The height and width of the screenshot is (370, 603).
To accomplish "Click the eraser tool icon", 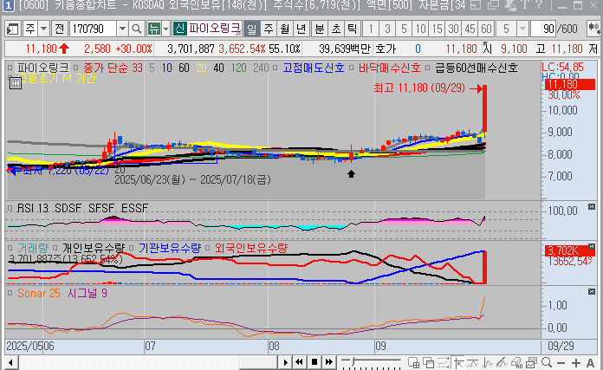I will (516, 362).
